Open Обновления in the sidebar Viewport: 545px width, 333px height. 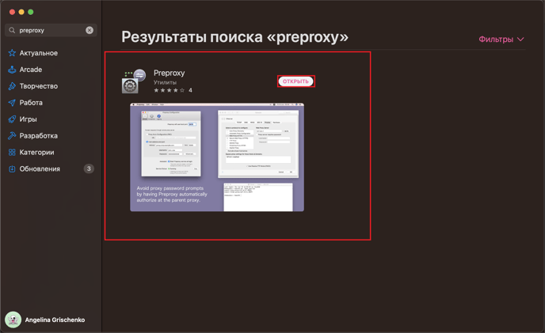coord(40,168)
